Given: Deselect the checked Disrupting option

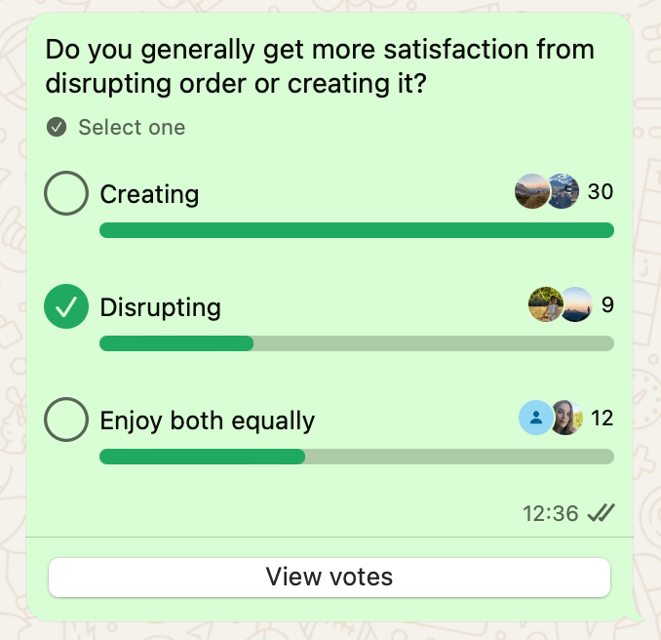Looking at the screenshot, I should pos(66,307).
